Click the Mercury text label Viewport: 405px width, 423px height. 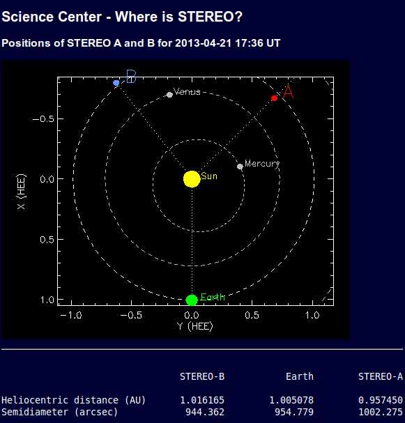click(262, 164)
